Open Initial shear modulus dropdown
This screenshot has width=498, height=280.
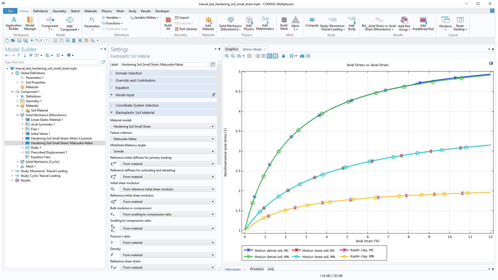168,189
